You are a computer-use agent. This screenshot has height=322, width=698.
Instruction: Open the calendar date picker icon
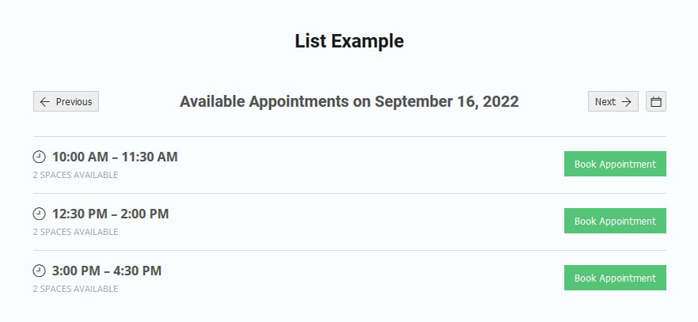click(x=656, y=102)
